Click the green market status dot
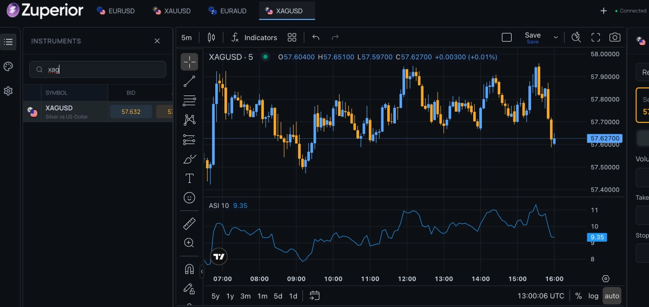The width and height of the screenshot is (649, 307). click(x=265, y=57)
